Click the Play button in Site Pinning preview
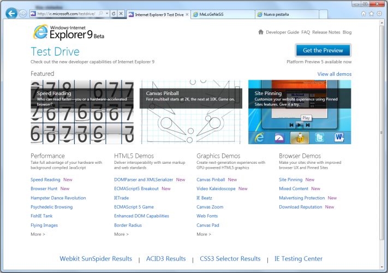The image size is (388, 273). (x=299, y=125)
